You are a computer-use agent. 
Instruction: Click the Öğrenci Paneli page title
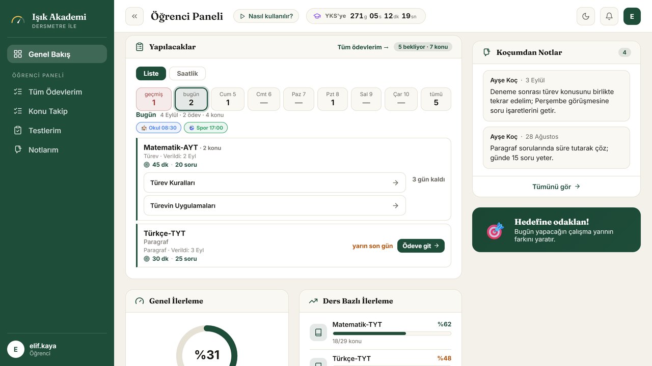pos(187,16)
